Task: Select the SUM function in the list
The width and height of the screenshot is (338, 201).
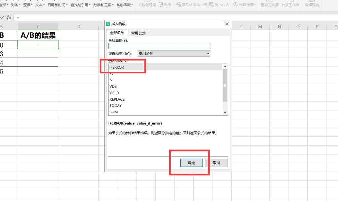Action: 113,112
